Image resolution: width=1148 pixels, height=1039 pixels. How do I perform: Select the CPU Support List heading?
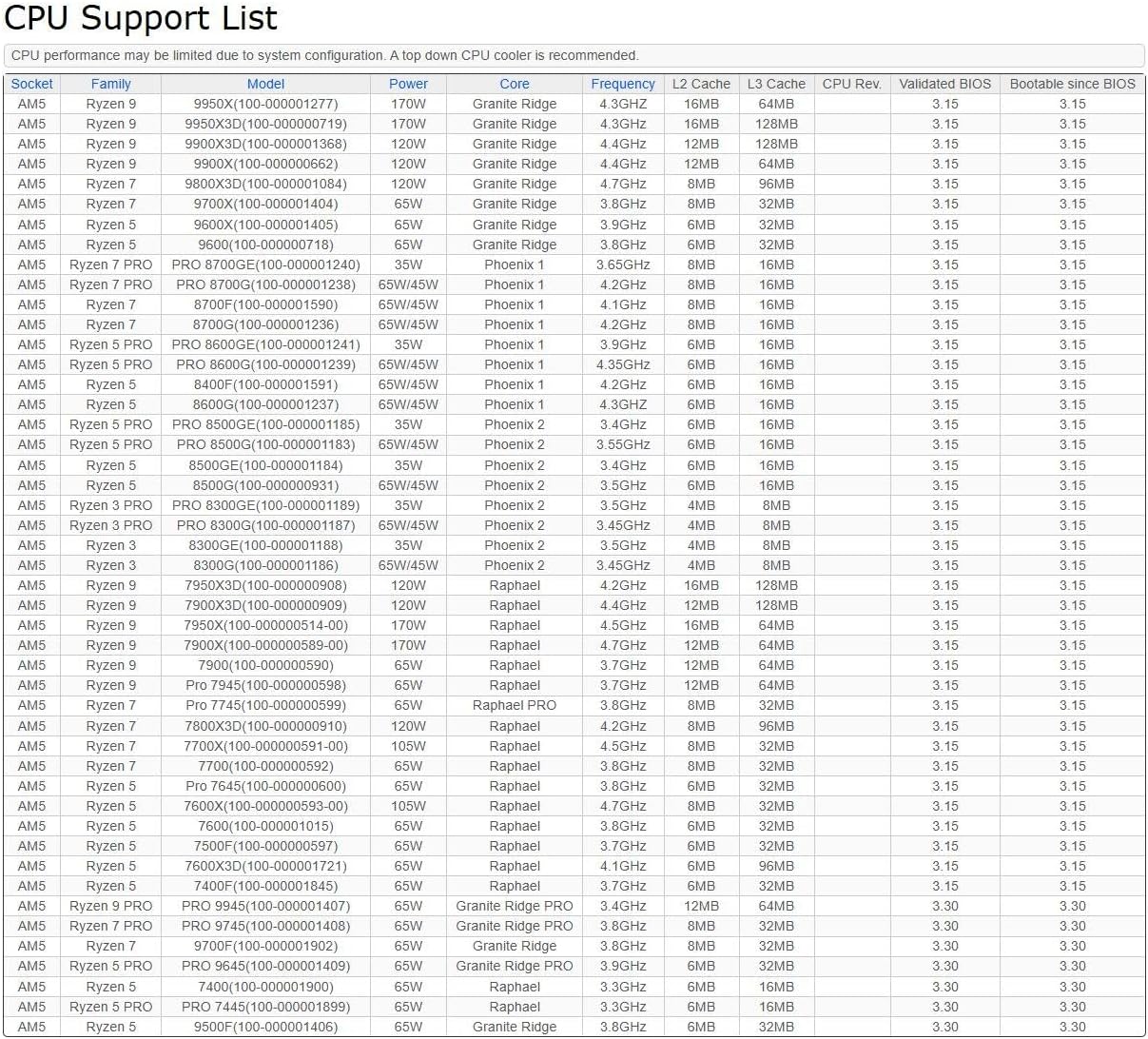[141, 18]
